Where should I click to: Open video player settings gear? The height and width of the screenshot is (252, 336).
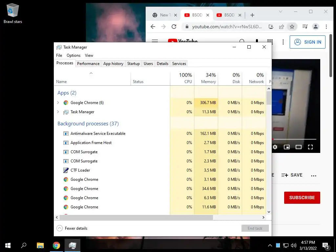(275, 147)
